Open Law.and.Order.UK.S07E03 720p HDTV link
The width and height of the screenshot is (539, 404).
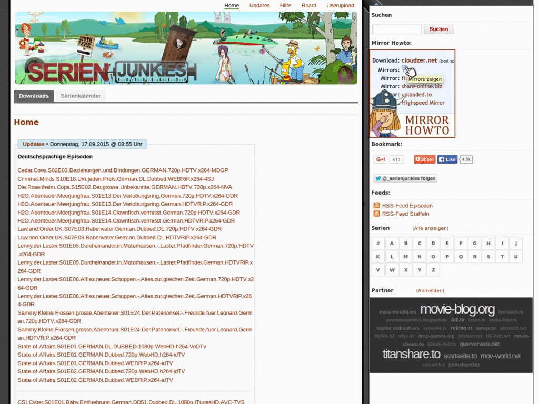(x=119, y=229)
